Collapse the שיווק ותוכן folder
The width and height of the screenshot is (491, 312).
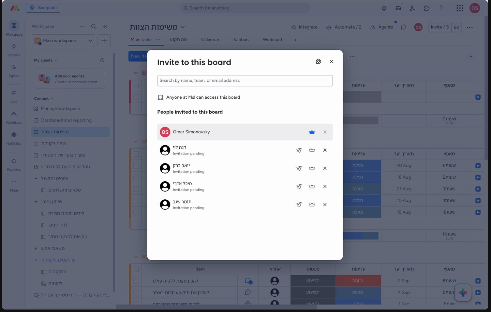pyautogui.click(x=36, y=202)
